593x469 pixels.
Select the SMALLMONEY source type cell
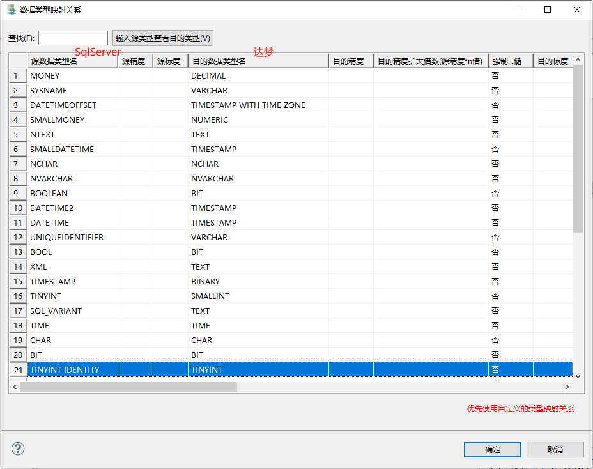(x=73, y=120)
